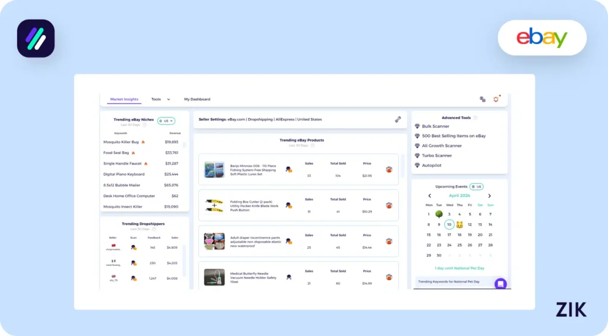
Task: Go to next month in calendar
Action: (x=489, y=195)
